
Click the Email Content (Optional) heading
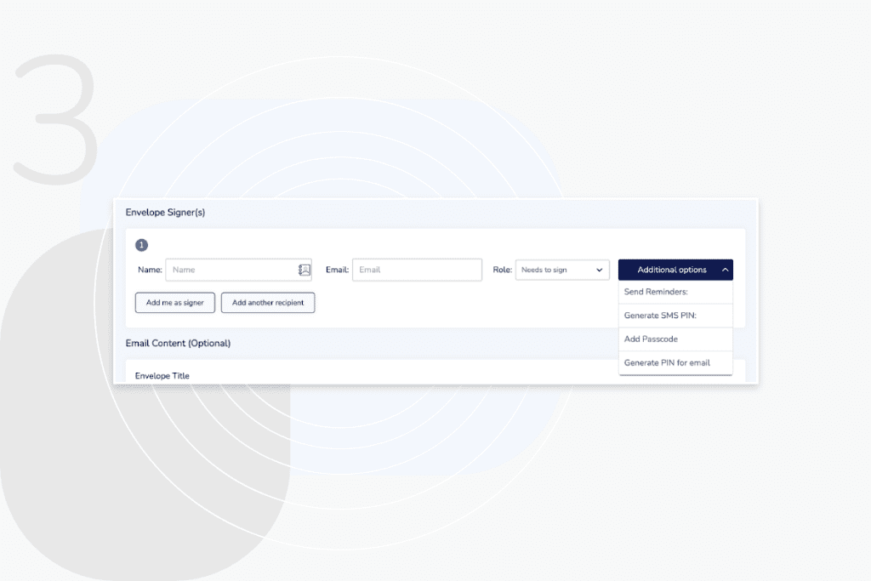point(178,344)
